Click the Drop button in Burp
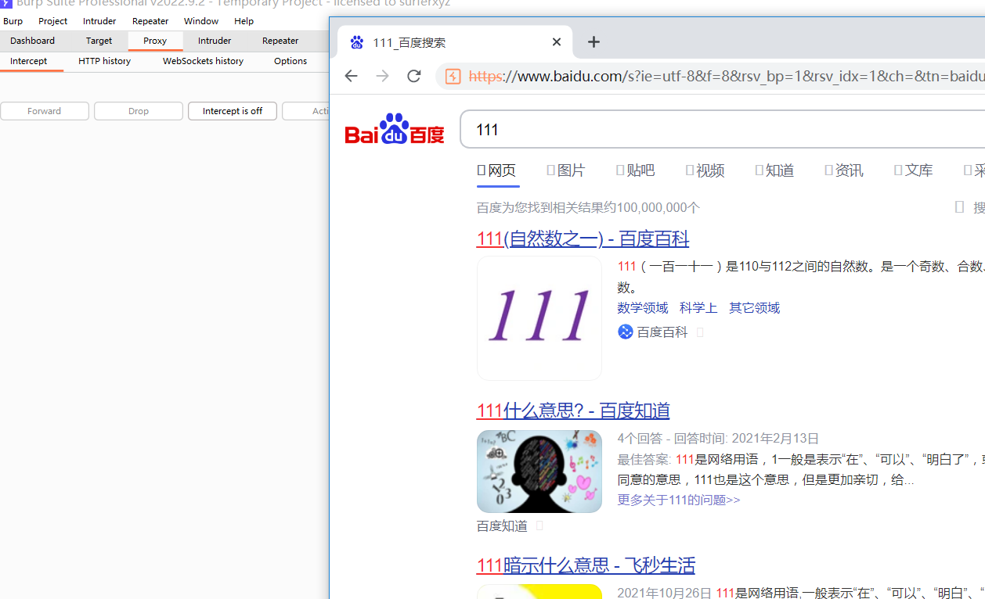Image resolution: width=985 pixels, height=599 pixels. point(139,111)
